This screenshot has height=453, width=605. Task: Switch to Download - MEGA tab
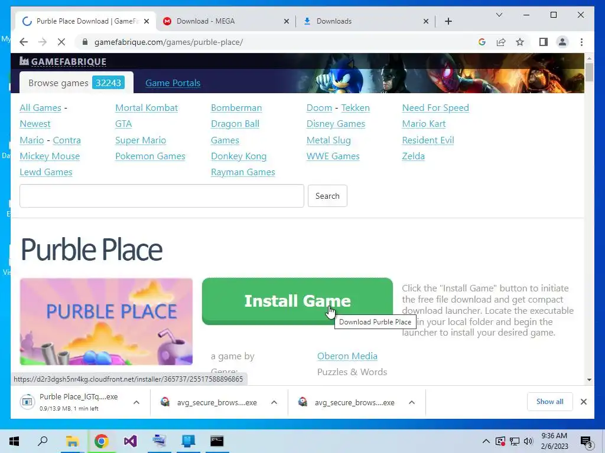[x=226, y=21]
